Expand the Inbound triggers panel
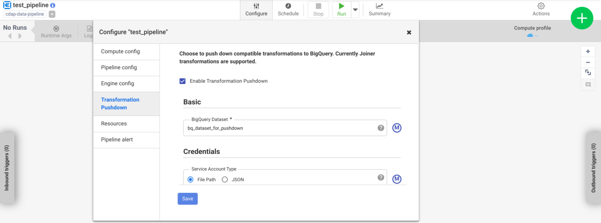601x223 pixels. (x=8, y=168)
